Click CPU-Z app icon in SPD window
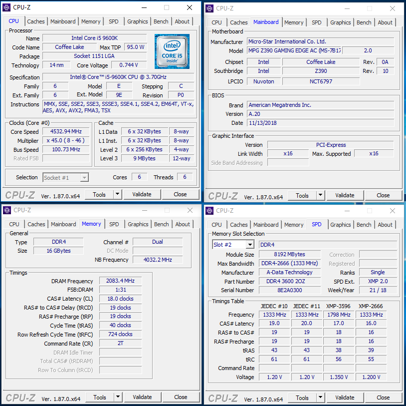 209,211
